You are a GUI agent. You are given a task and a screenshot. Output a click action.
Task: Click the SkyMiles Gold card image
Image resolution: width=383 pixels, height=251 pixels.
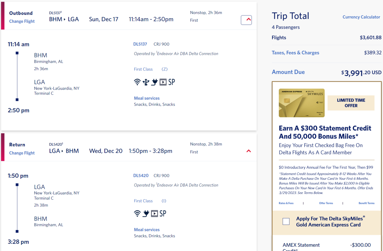(x=302, y=103)
